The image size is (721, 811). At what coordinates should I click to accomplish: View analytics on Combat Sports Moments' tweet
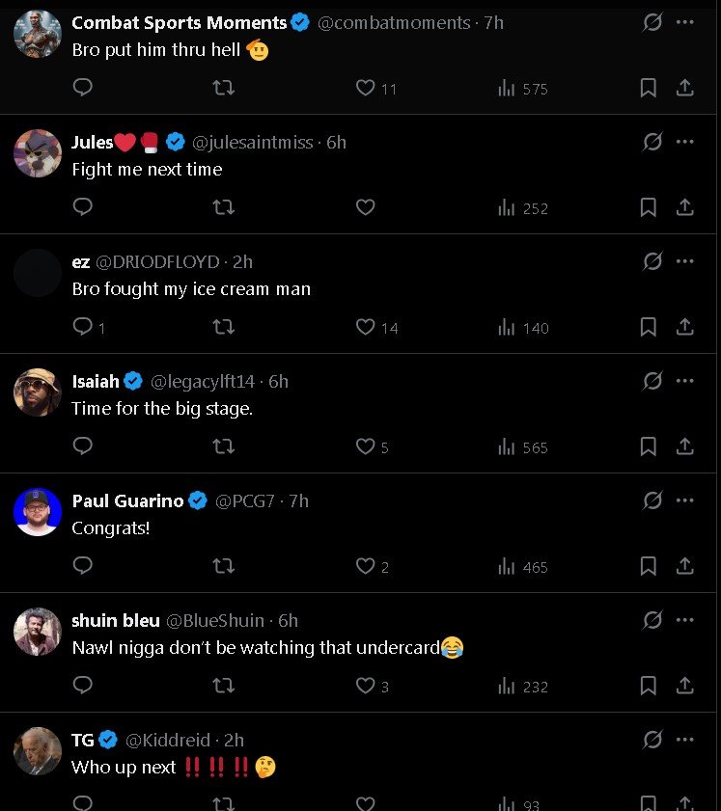click(x=522, y=89)
